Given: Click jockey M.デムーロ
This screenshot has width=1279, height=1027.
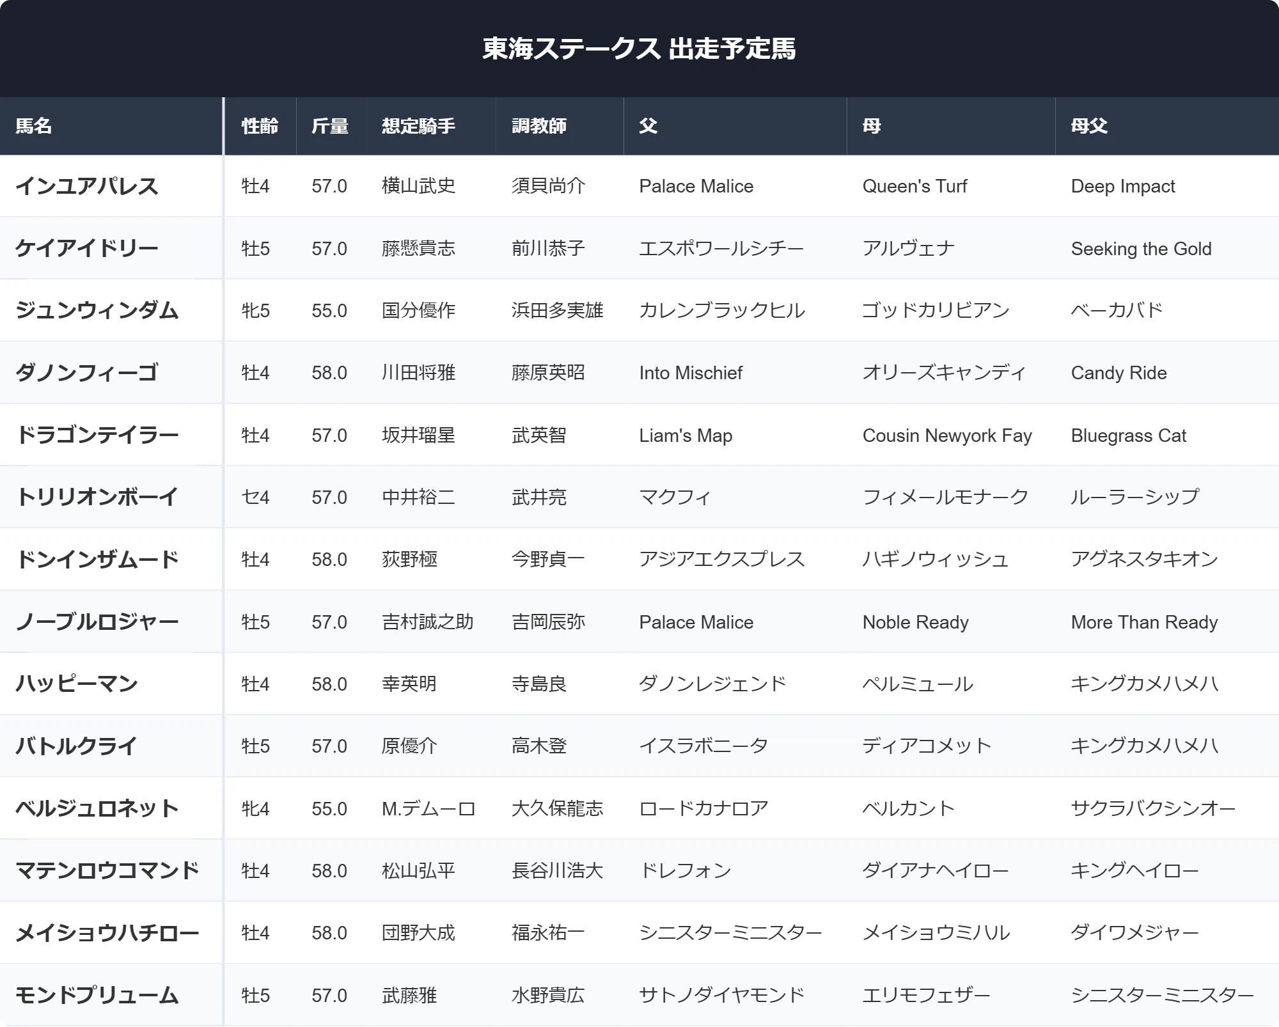Looking at the screenshot, I should click(x=428, y=808).
